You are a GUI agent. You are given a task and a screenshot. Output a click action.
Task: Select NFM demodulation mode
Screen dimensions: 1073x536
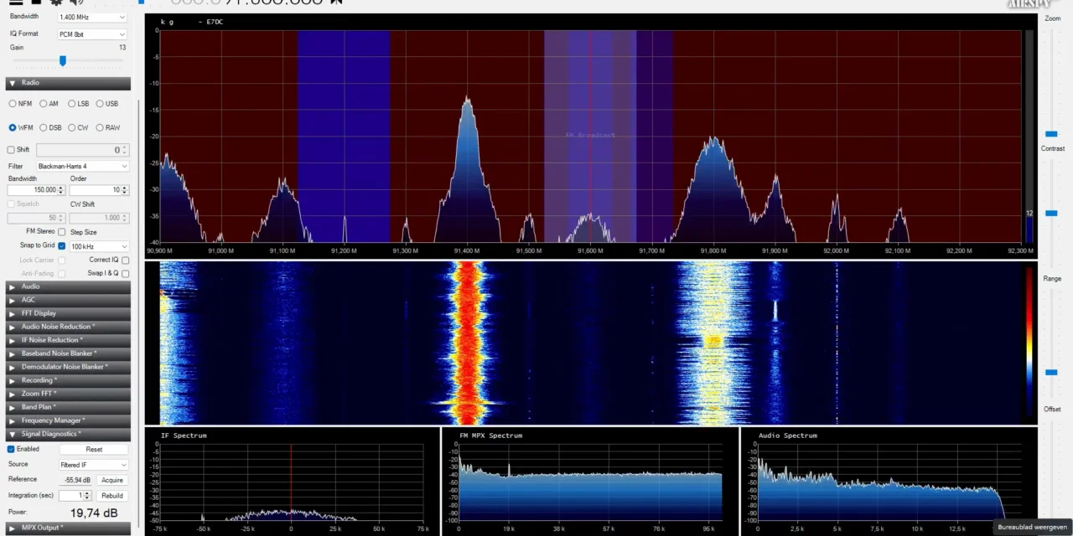[13, 104]
